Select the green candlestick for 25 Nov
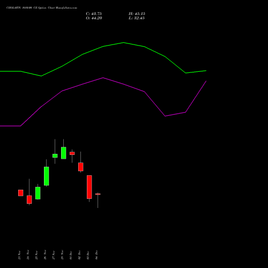The height and width of the screenshot is (268, 268). 38,193
